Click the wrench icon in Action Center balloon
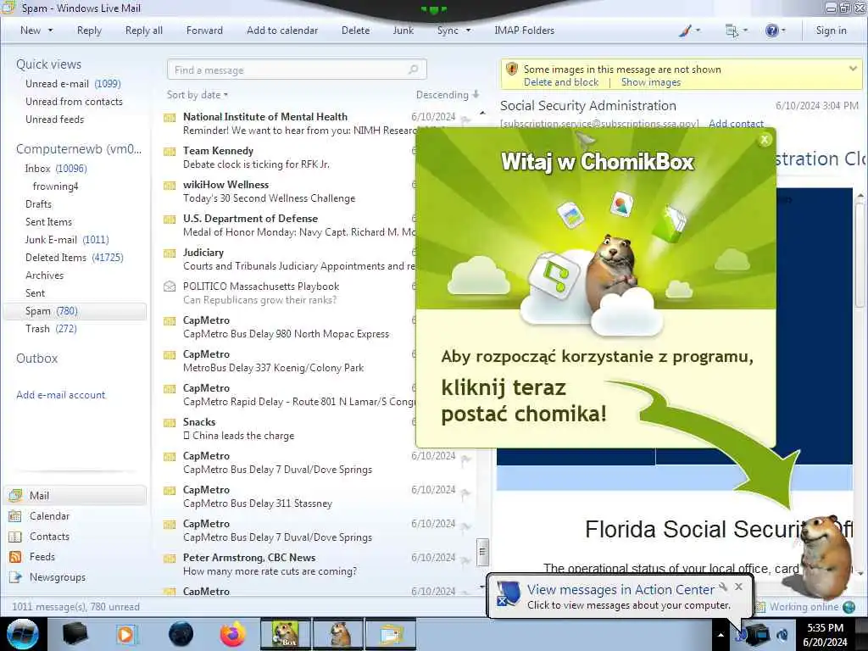868x651 pixels. tap(723, 587)
